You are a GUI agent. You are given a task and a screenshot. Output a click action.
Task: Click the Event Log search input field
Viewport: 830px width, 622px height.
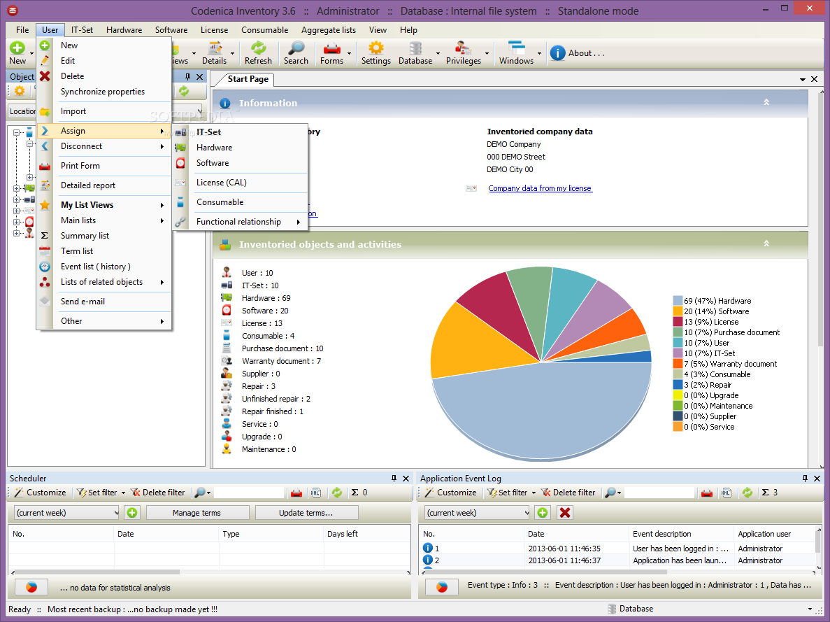659,493
